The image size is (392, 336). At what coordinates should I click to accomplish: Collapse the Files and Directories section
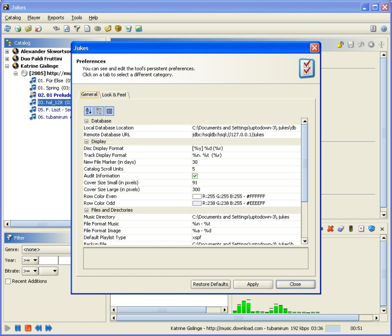[x=86, y=210]
